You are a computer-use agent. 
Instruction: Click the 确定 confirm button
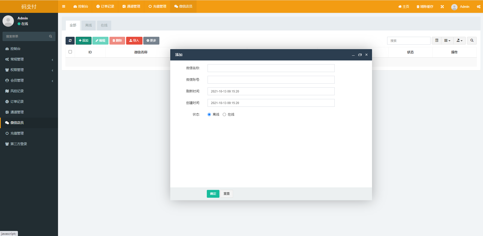(213, 194)
